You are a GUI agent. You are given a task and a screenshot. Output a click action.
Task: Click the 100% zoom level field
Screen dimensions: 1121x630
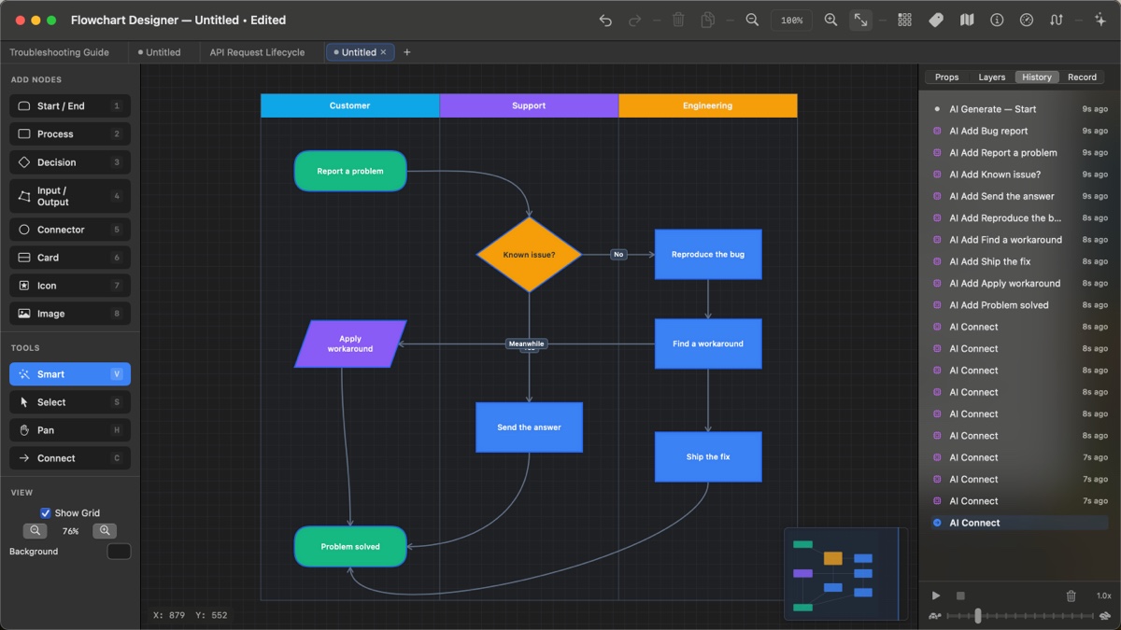(791, 20)
